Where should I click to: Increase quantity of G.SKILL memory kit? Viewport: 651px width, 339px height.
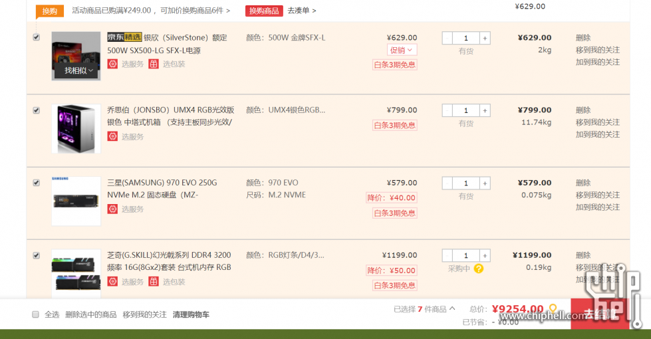pyautogui.click(x=485, y=256)
